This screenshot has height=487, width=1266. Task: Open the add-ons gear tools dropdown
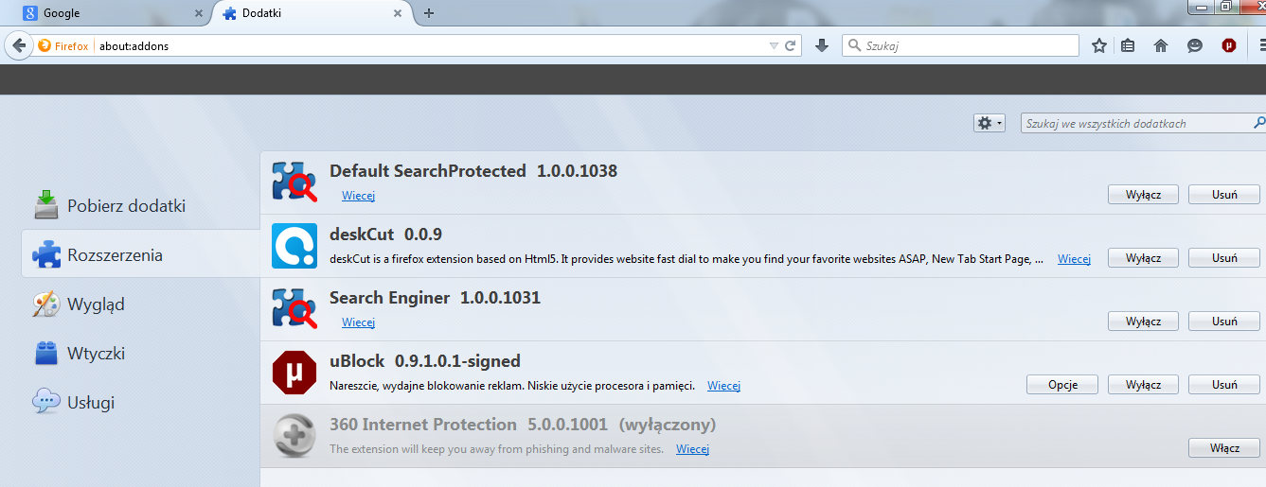click(990, 123)
